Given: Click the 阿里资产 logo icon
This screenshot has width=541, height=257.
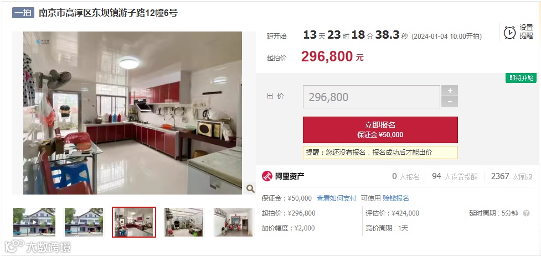Looking at the screenshot, I should pos(267,176).
